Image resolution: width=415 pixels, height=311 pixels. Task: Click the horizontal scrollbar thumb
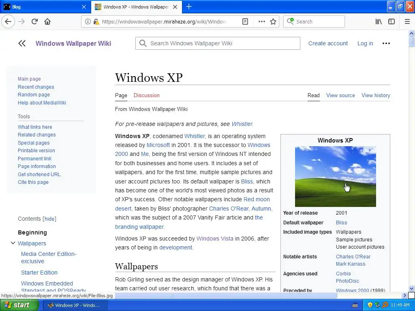(x=172, y=295)
